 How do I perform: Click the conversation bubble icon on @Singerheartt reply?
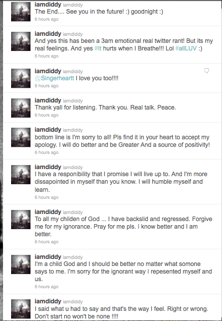coord(207,71)
